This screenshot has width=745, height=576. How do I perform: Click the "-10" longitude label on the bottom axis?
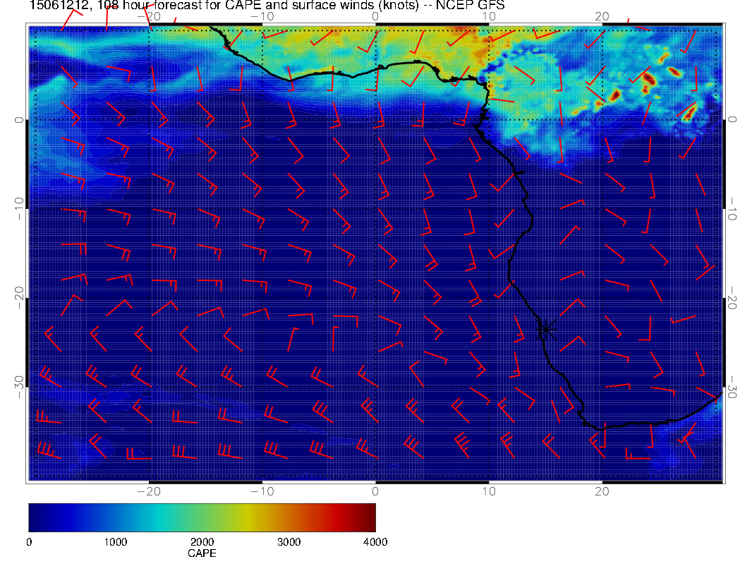point(262,491)
